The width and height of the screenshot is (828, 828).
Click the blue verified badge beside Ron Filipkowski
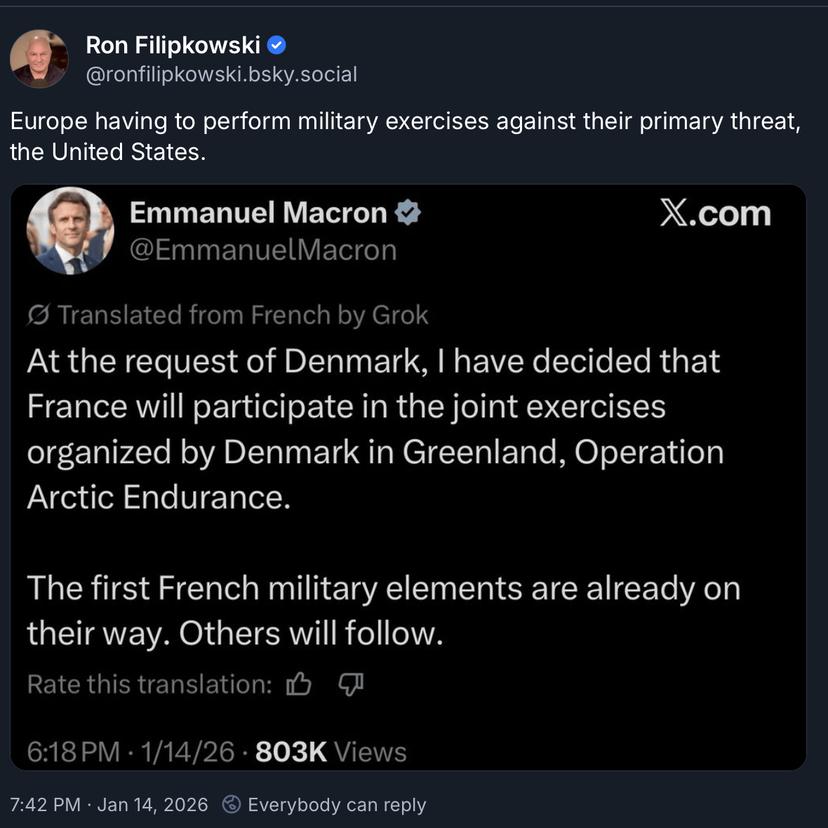pyautogui.click(x=277, y=46)
